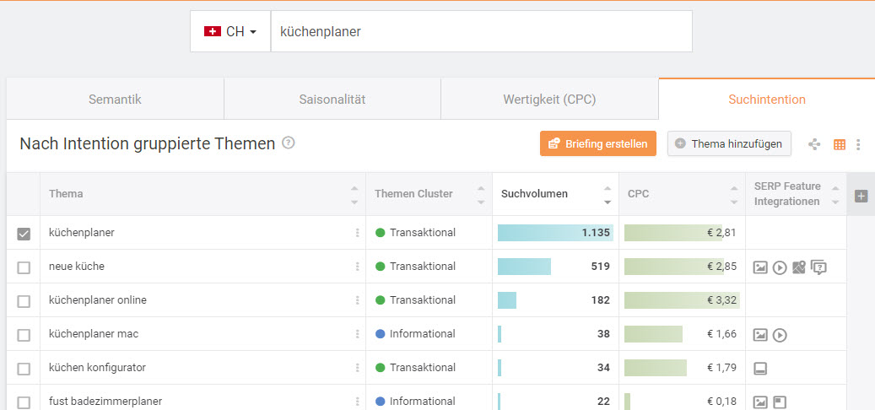Screen dimensions: 875x410
Task: Click the image SERP icon in neue küche row
Action: (x=760, y=267)
